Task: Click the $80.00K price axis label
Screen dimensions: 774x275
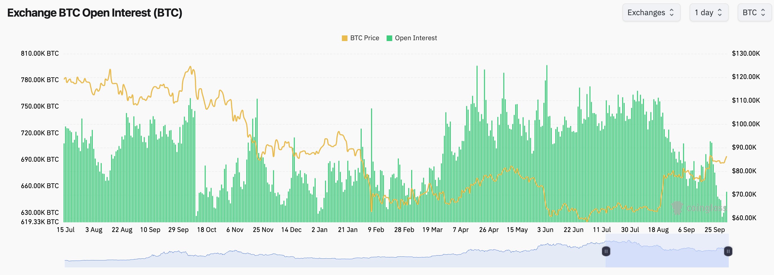Action: pyautogui.click(x=744, y=171)
